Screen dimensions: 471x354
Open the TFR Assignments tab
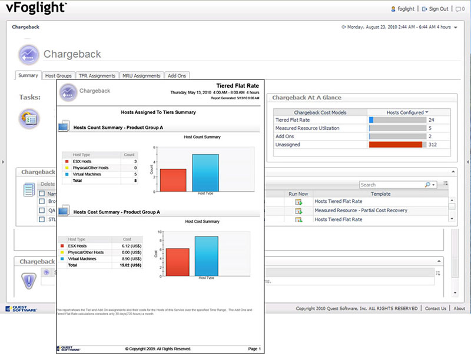[97, 76]
